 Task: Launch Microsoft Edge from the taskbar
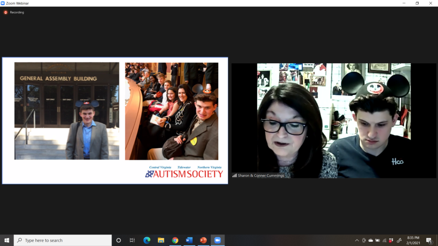(x=147, y=240)
